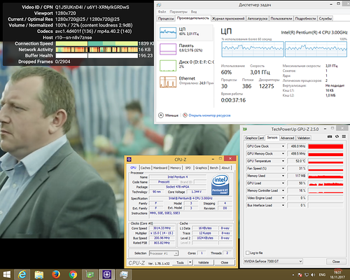Expand Bus Interface Load dropdown
350x280 pixels.
click(x=283, y=205)
